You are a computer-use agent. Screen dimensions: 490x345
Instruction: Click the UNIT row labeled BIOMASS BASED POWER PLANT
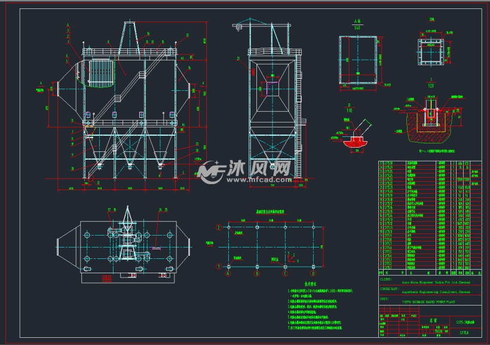point(429,301)
